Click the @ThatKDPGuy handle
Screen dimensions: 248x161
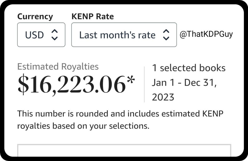[206, 34]
